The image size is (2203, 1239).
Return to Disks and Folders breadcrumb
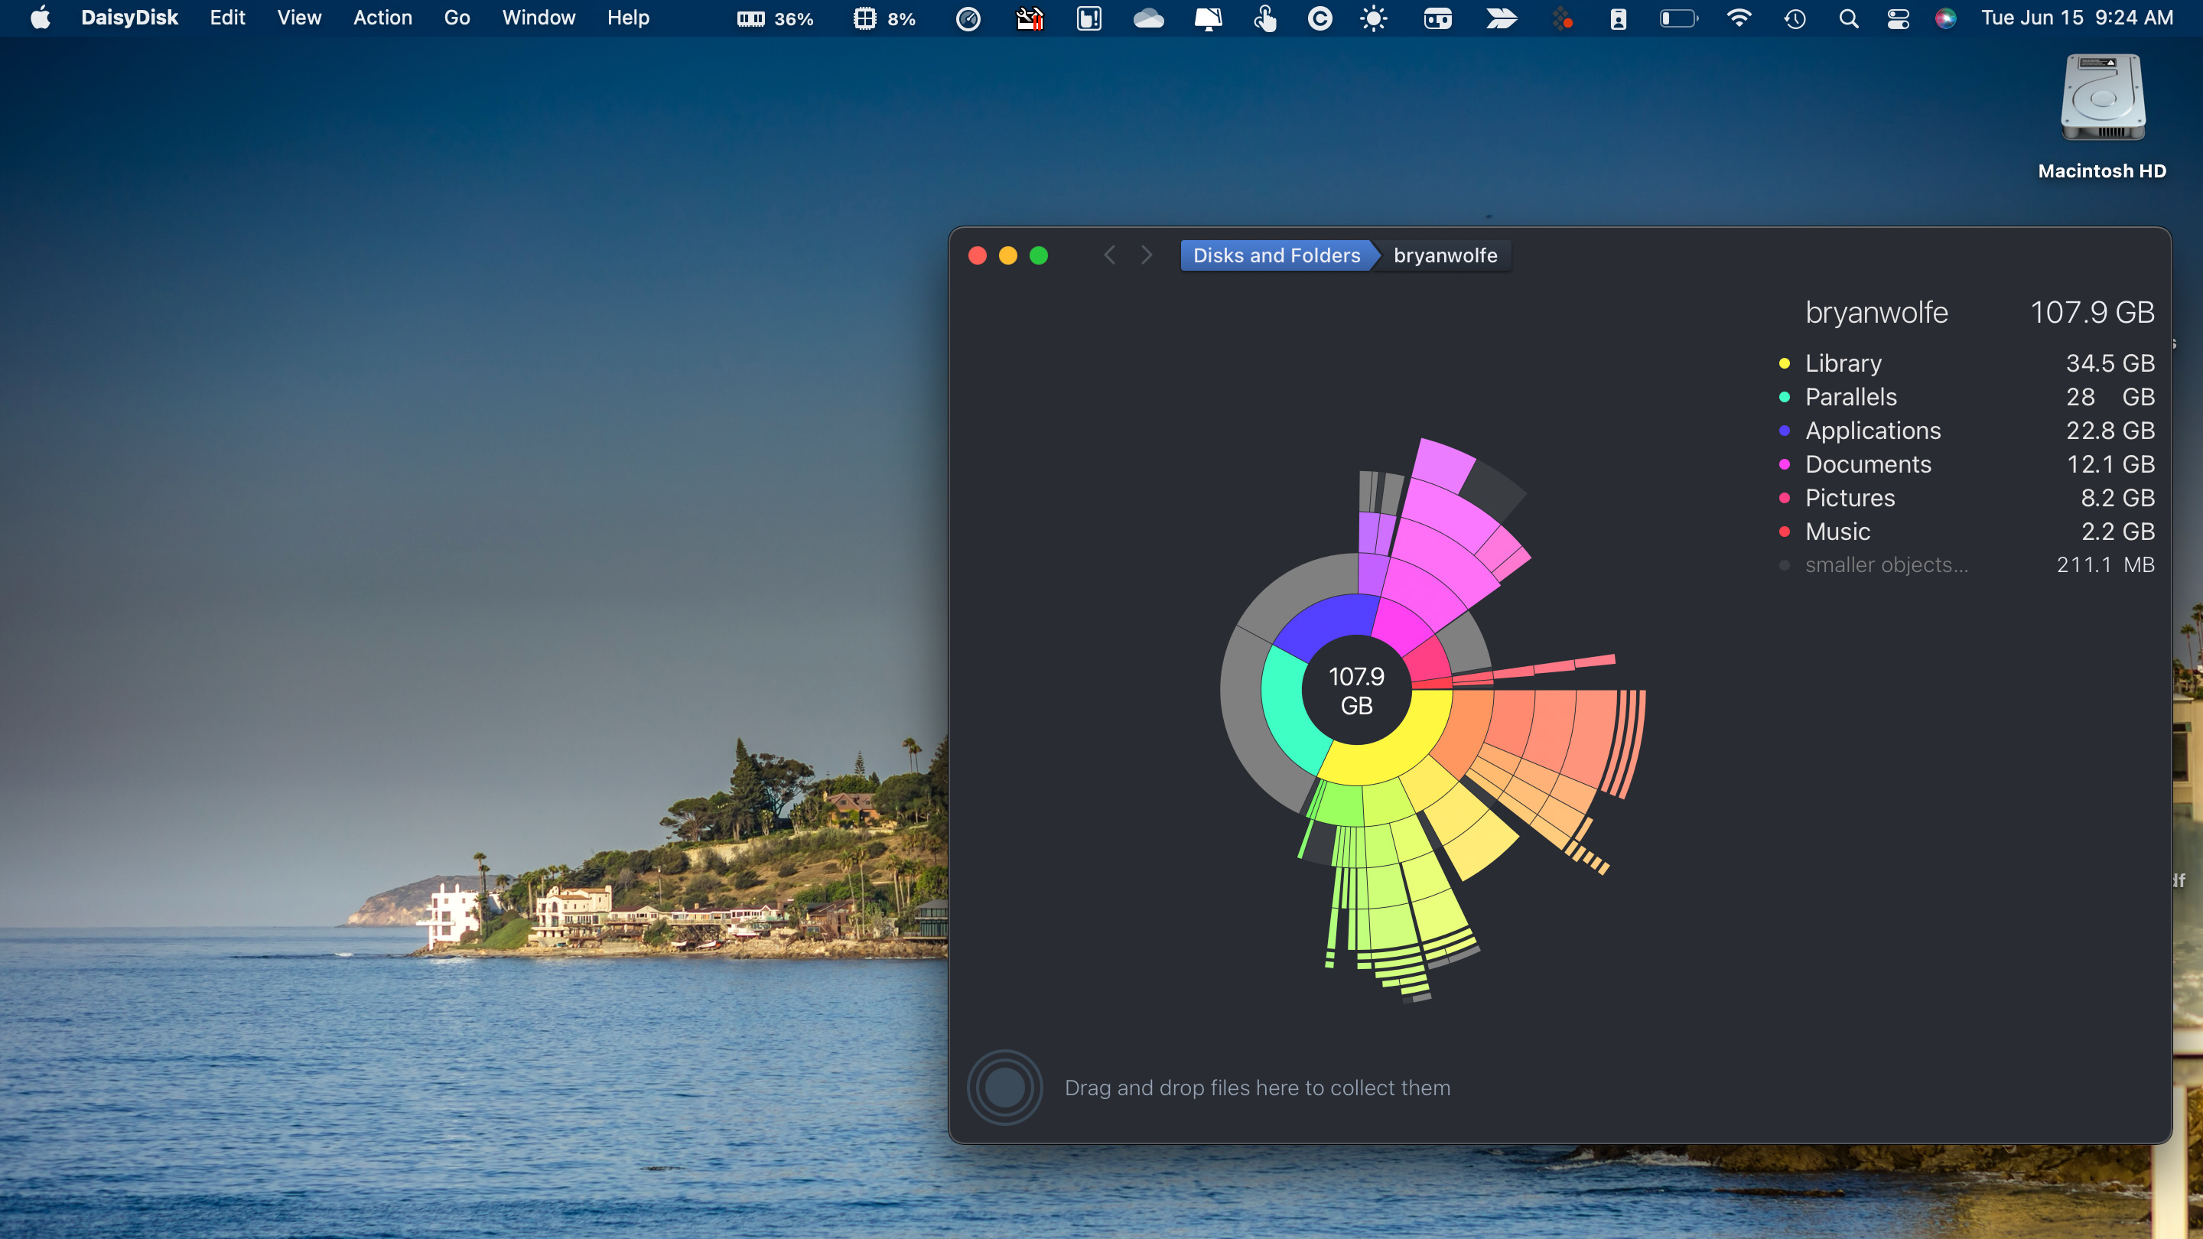1276,255
